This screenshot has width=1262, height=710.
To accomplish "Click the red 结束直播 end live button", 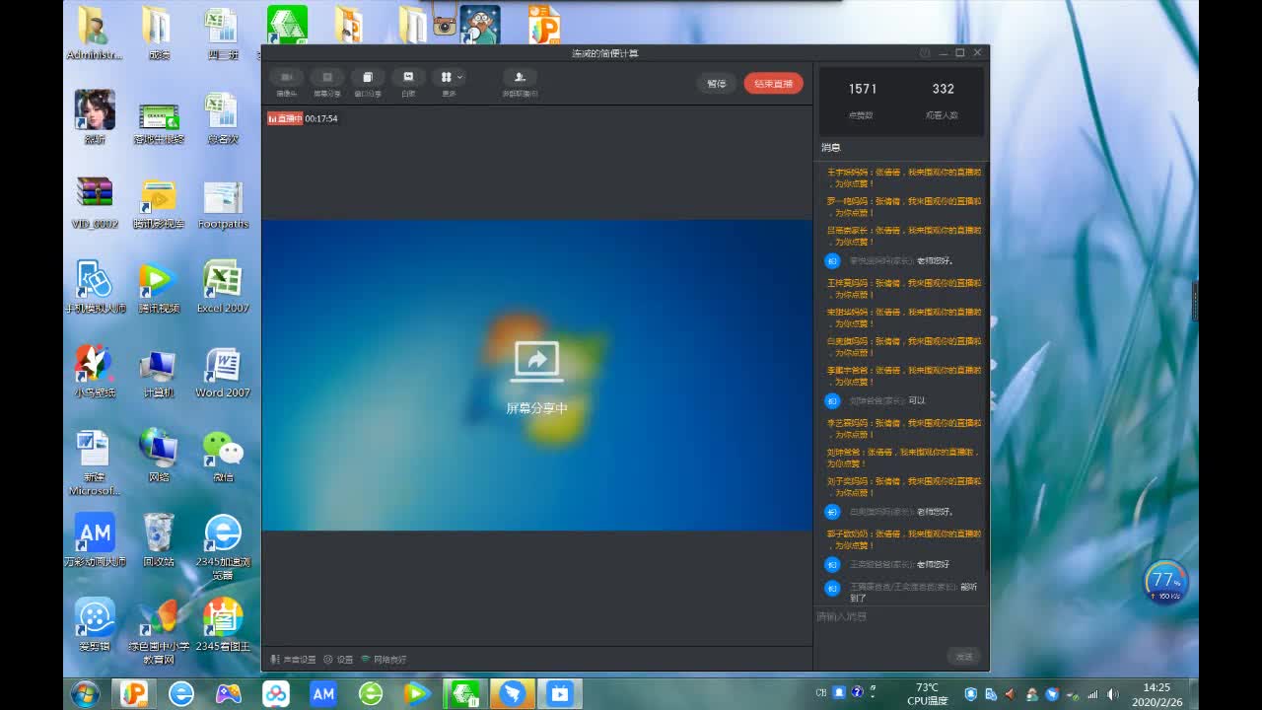I will tap(773, 84).
